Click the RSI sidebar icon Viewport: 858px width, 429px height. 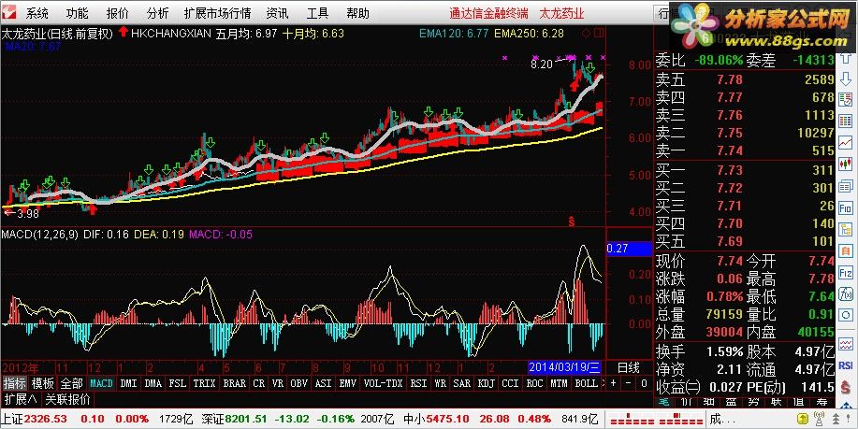click(x=846, y=365)
